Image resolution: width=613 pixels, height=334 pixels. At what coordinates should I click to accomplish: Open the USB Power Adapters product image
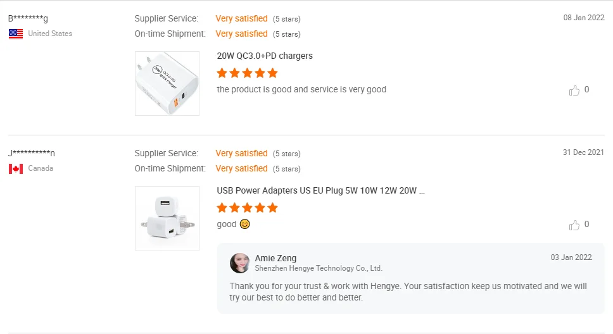click(167, 218)
